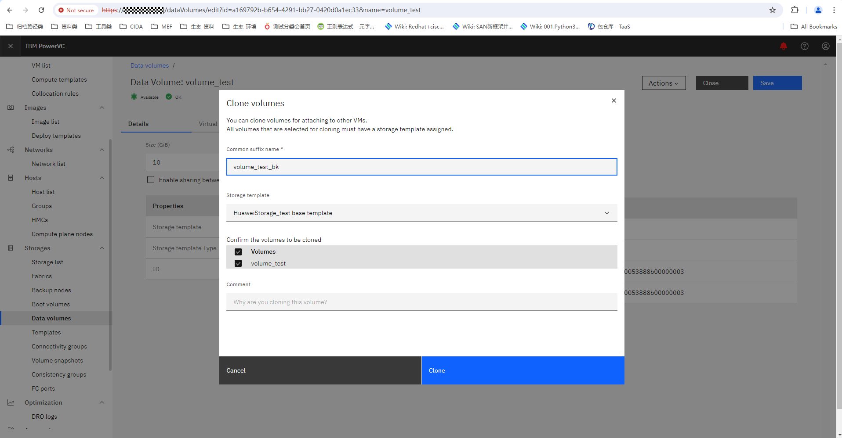This screenshot has width=842, height=438.
Task: Open Boot volumes in sidebar
Action: click(x=51, y=304)
